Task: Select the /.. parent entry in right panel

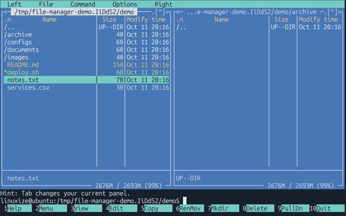Action: 259,27
